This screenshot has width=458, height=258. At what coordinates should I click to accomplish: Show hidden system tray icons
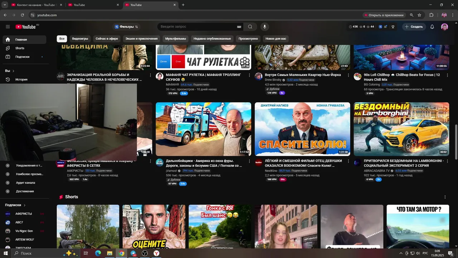tap(401, 253)
